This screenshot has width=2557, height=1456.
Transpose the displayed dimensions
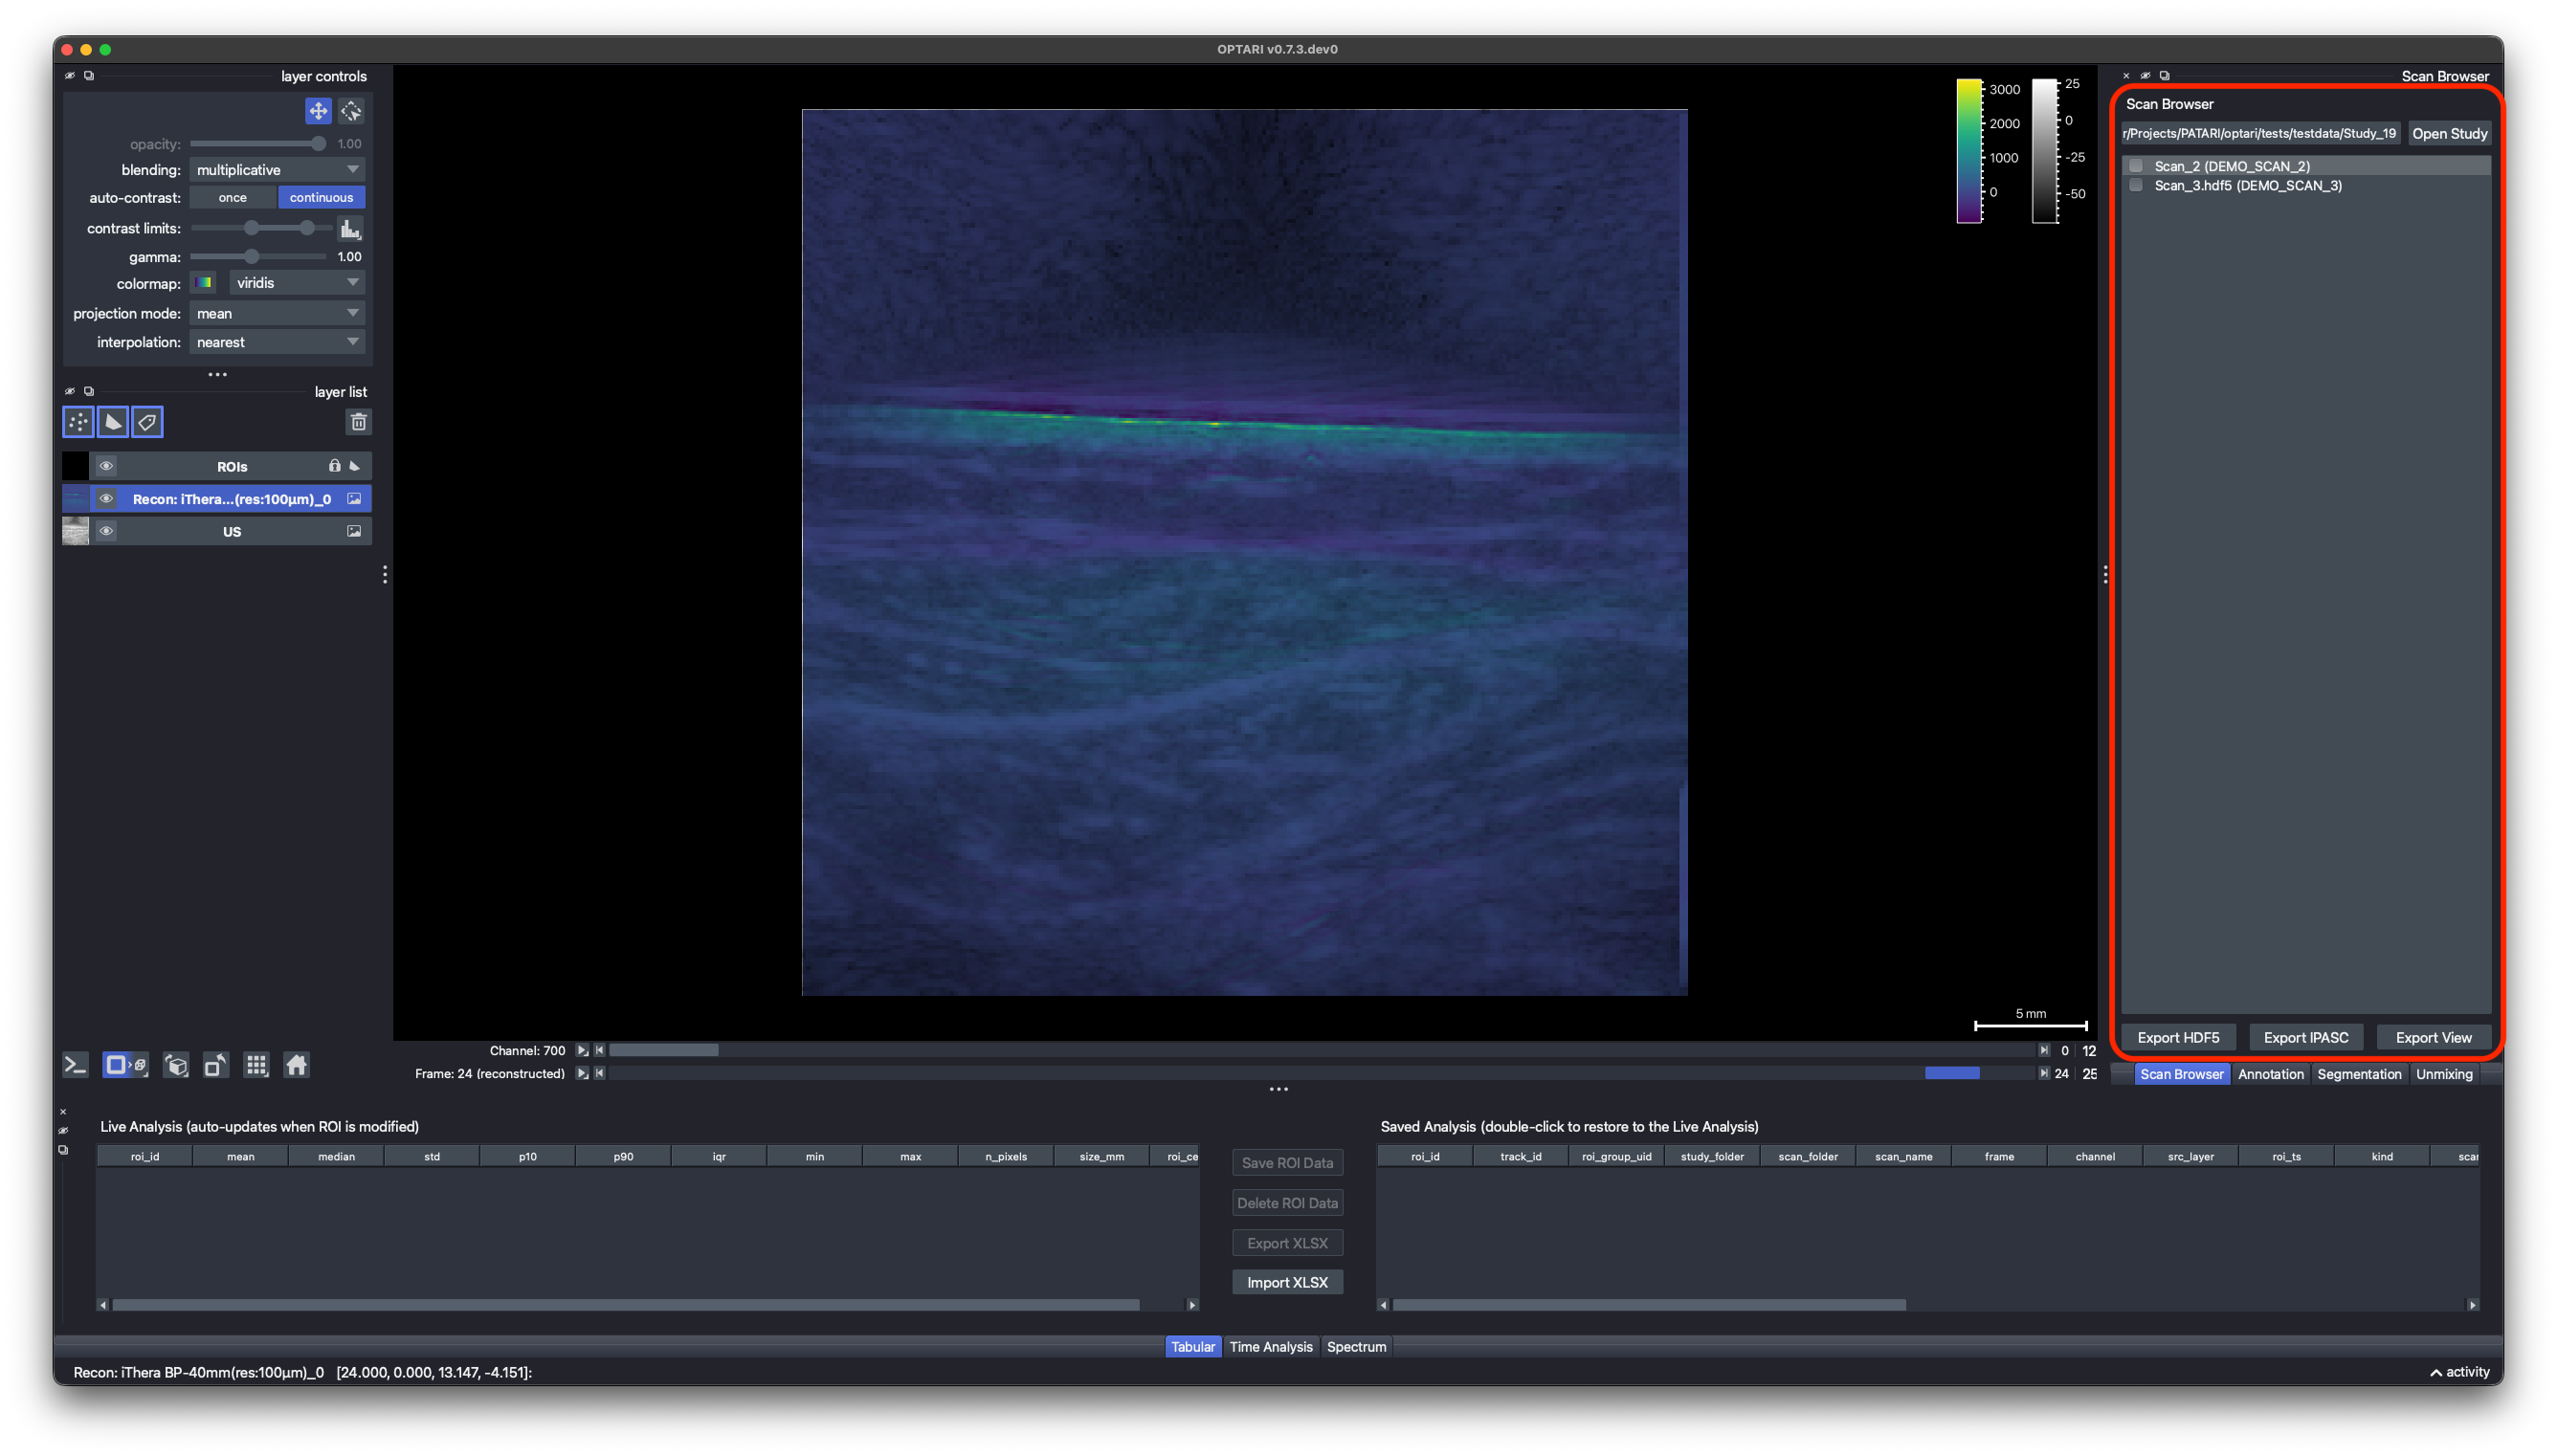(216, 1065)
